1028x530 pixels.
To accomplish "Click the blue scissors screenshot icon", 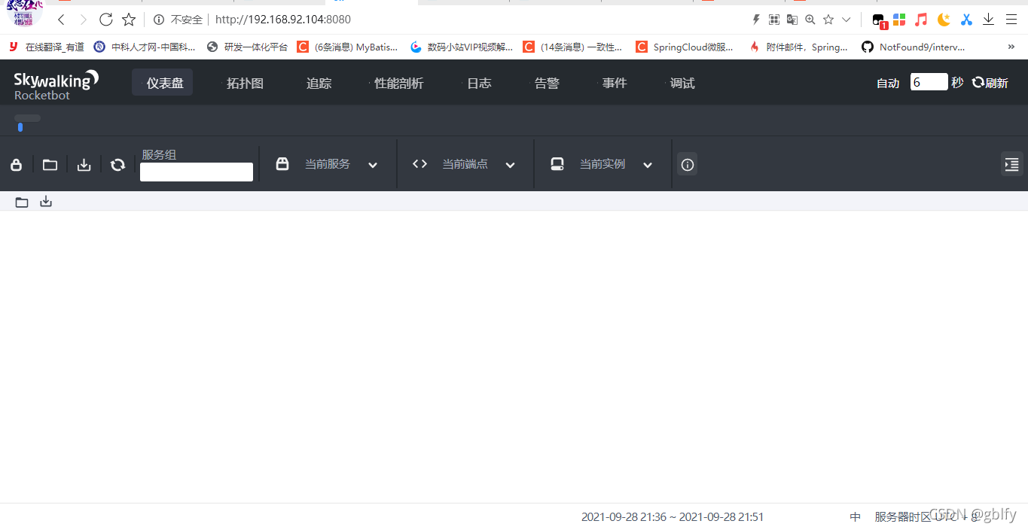I will [966, 20].
